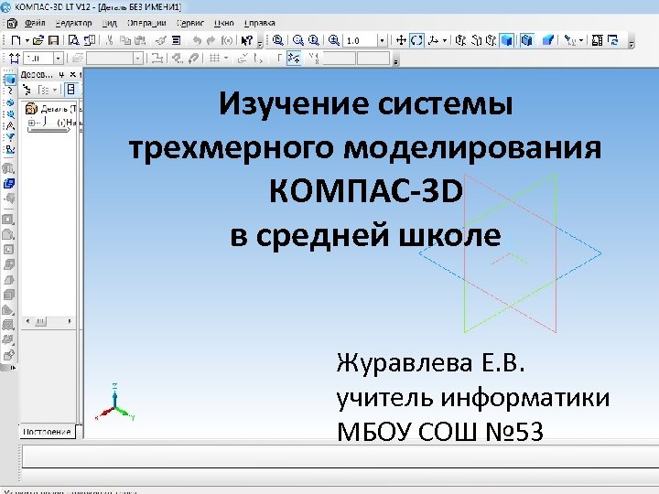Toggle the orthogonal drawing icon
659x494 pixels.
(279, 58)
